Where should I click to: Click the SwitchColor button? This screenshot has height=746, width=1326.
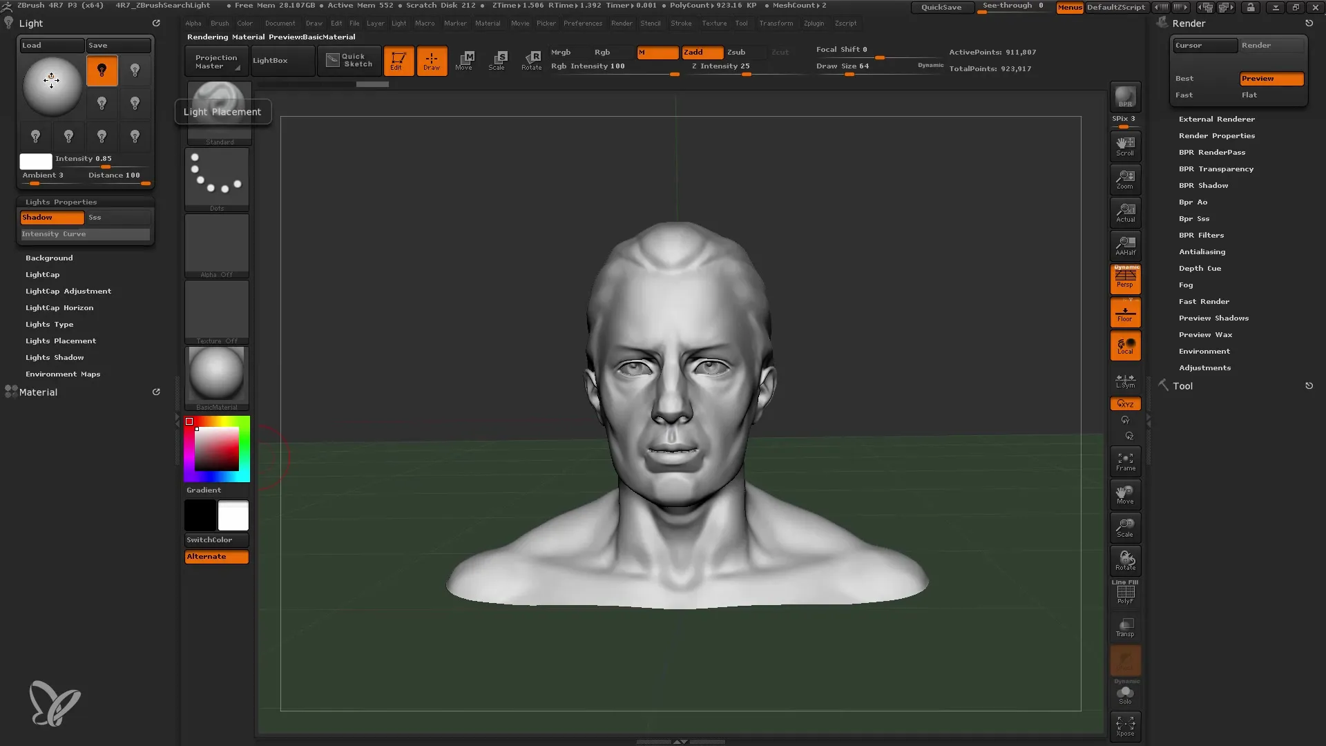[x=216, y=540]
